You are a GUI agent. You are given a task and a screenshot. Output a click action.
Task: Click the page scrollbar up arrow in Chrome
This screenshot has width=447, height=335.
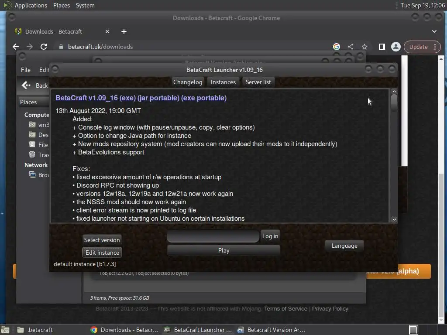click(441, 59)
